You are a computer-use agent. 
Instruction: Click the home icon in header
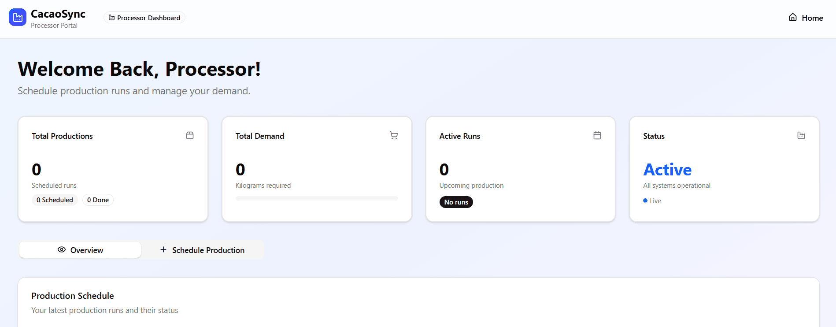coord(793,17)
